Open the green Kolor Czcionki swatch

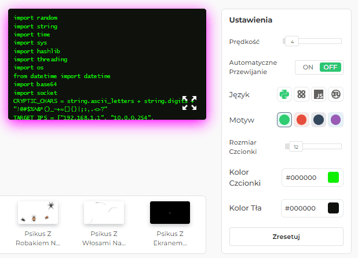[333, 178]
